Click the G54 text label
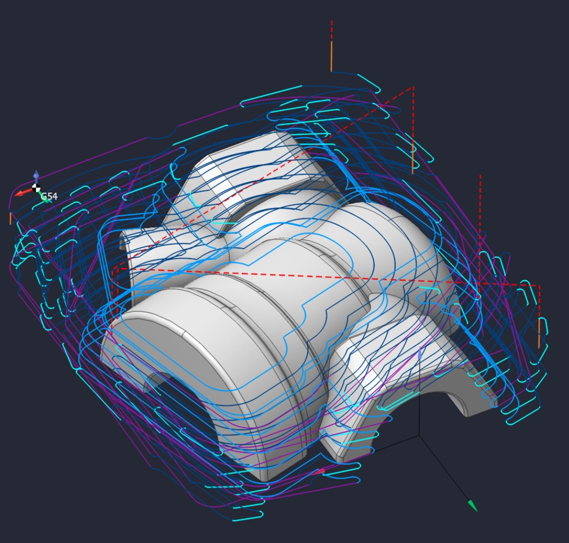This screenshot has height=543, width=569. click(50, 197)
